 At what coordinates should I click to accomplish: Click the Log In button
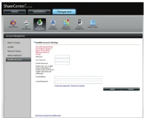(x=112, y=89)
